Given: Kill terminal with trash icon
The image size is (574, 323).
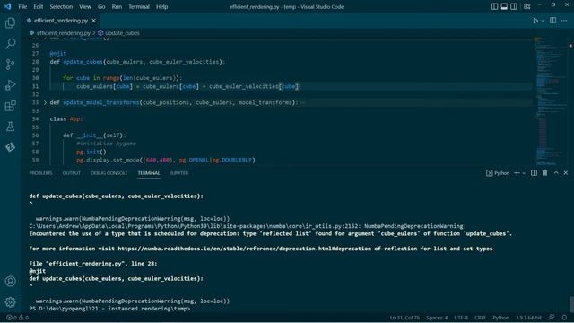Looking at the screenshot, I should (544, 173).
